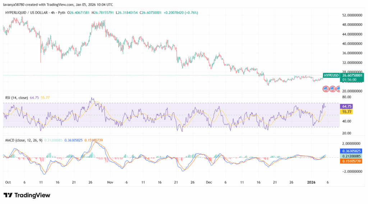This screenshot has width=368, height=204.
Task: Click the TradingView logo at bottom left
Action: click(27, 195)
